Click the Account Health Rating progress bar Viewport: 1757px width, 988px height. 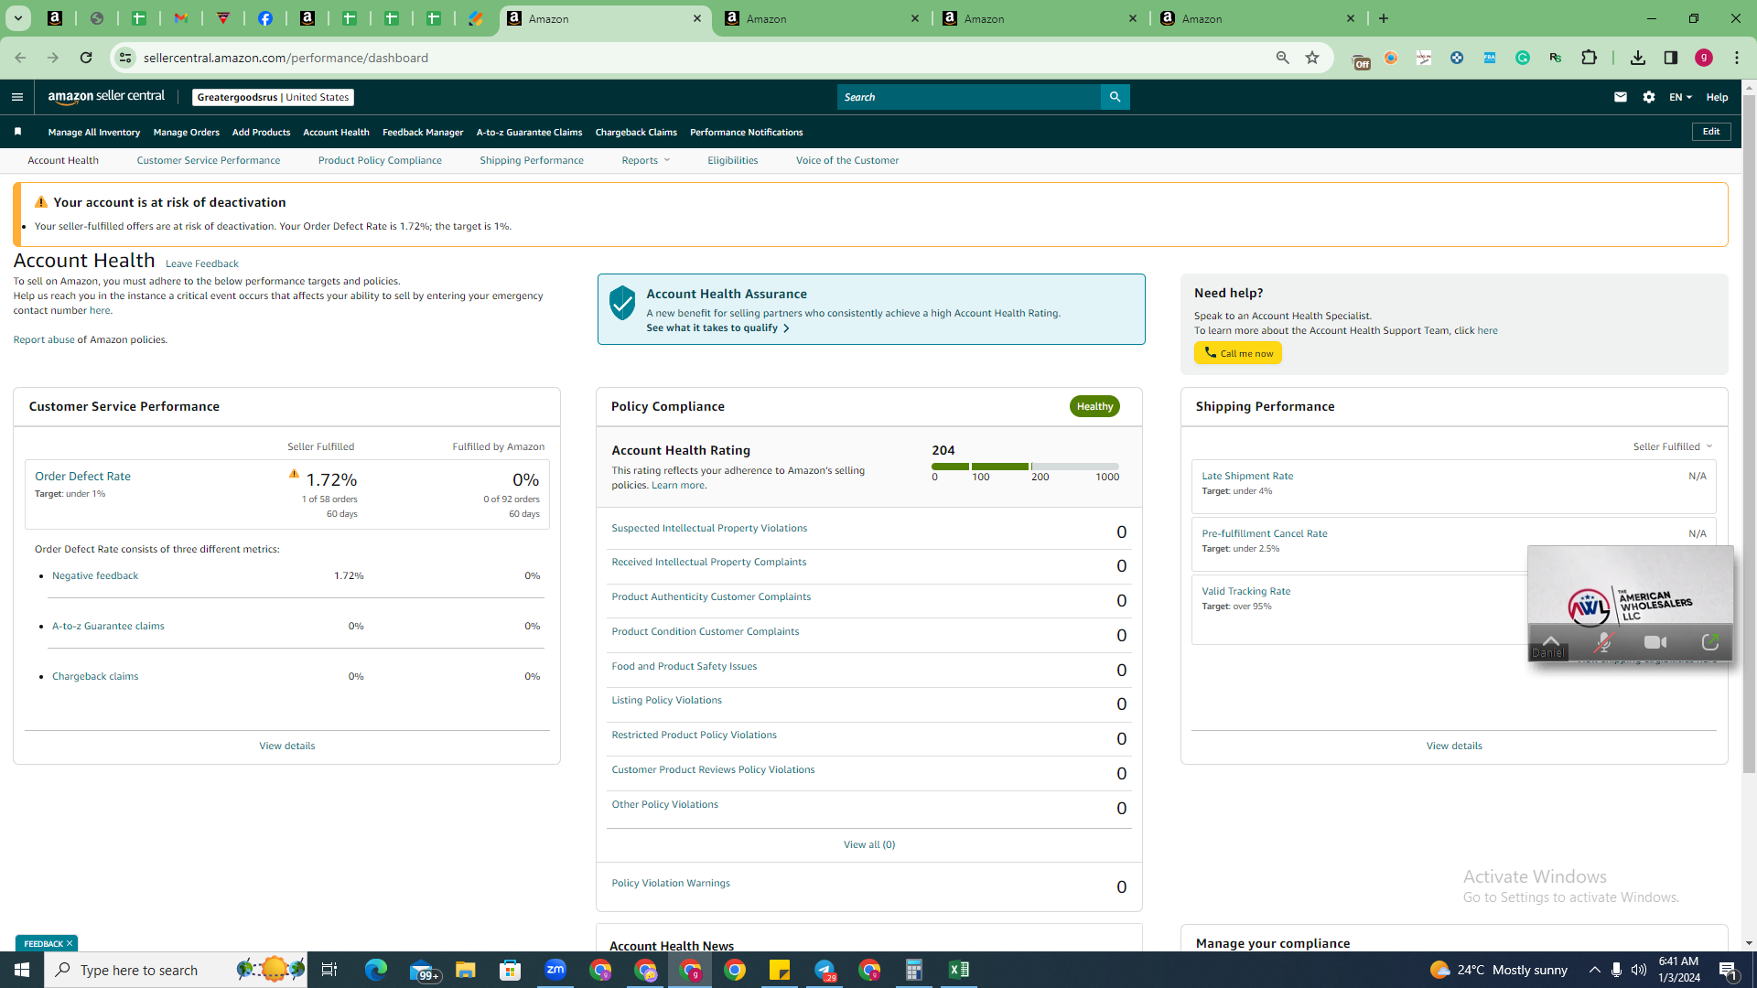point(1025,467)
